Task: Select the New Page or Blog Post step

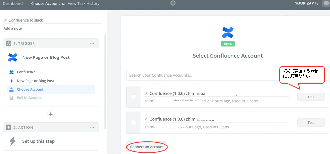Action: (51, 81)
